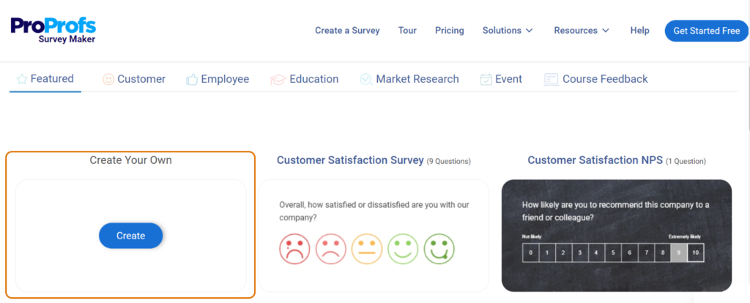Screen dimensions: 750x303
Task: Click the ProProfs Survey Maker logo
Action: tap(53, 30)
